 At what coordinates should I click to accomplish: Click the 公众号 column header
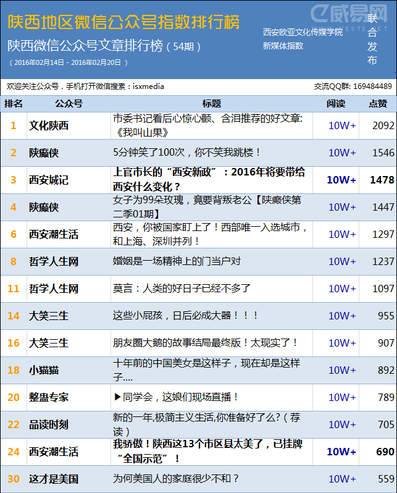[x=68, y=104]
